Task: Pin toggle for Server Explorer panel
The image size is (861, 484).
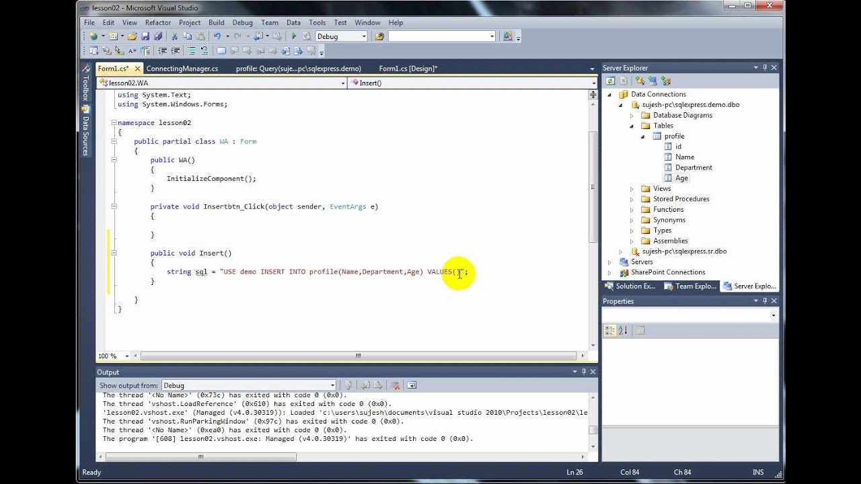Action: [765, 68]
